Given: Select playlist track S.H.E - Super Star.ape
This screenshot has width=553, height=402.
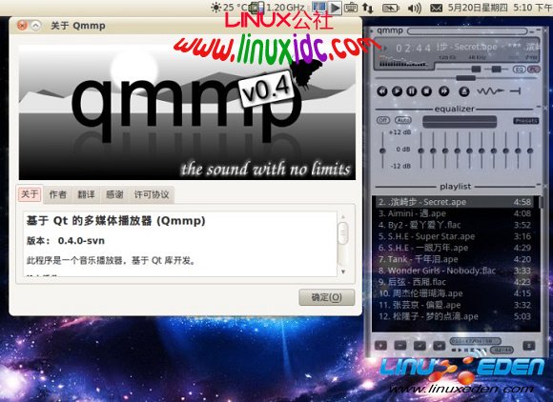Looking at the screenshot, I should tap(455, 236).
